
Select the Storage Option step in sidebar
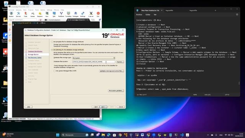[x=33, y=54]
